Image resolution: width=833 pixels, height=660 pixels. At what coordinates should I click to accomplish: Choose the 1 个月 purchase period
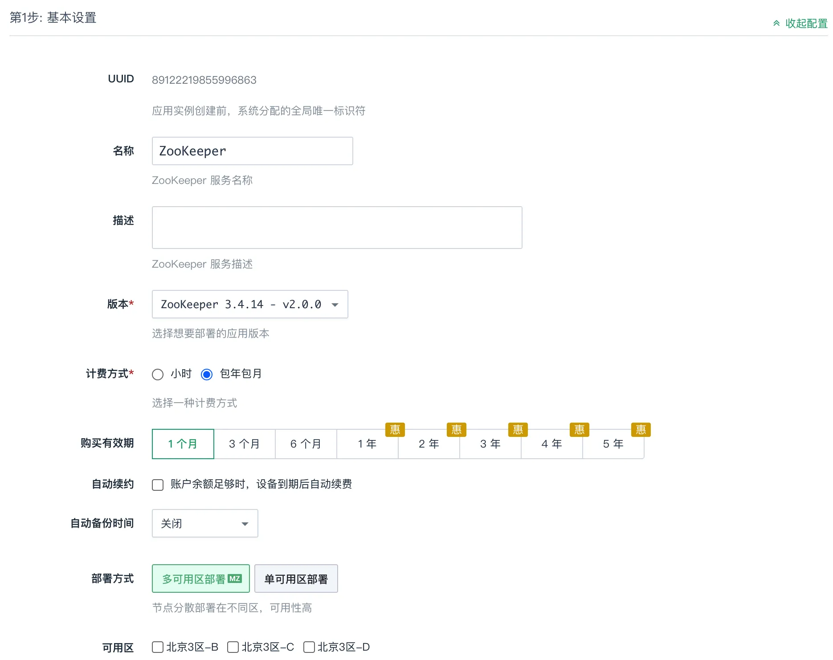coord(183,444)
